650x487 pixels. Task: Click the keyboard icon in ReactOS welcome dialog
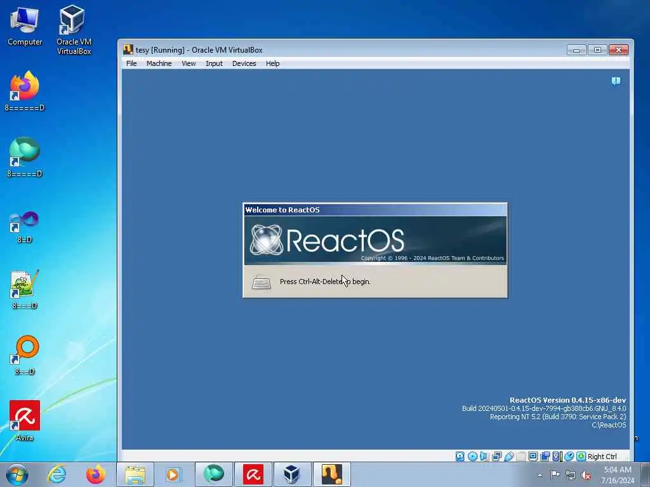(x=262, y=282)
